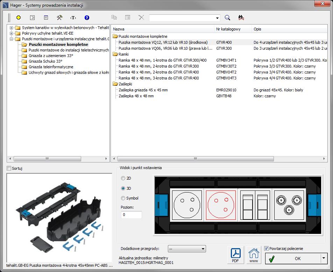
Task: Click the folder icon beside 'Gniazda Schuko 33°'
Action: point(24,61)
